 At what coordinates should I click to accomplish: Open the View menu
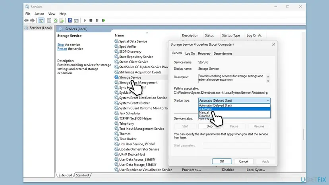click(x=52, y=14)
